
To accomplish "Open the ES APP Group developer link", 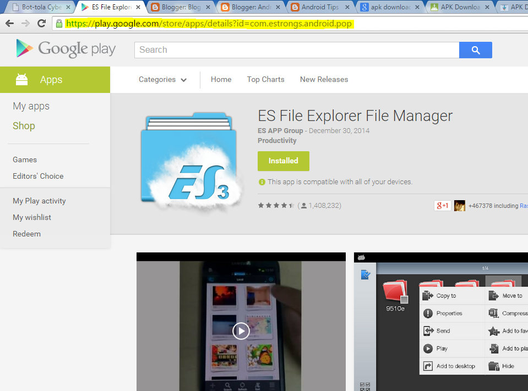I will click(280, 131).
